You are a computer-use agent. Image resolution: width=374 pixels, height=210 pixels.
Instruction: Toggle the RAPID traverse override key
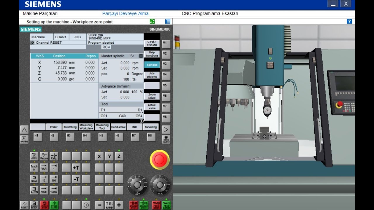pyautogui.click(x=109, y=205)
